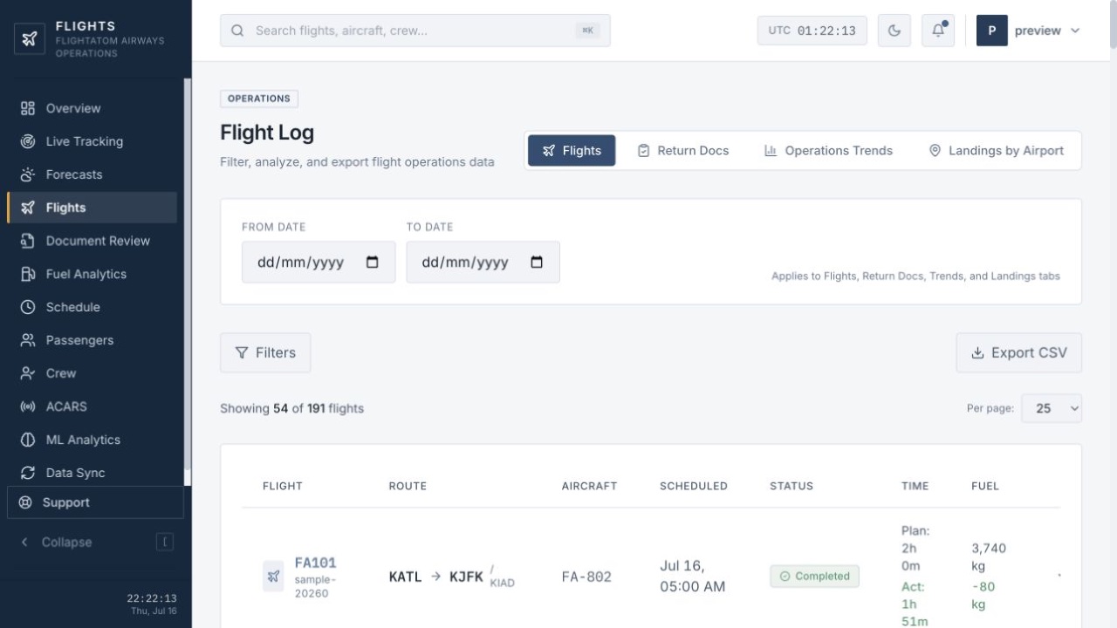Click the P user avatar
Image resolution: width=1117 pixels, height=628 pixels.
tap(992, 31)
